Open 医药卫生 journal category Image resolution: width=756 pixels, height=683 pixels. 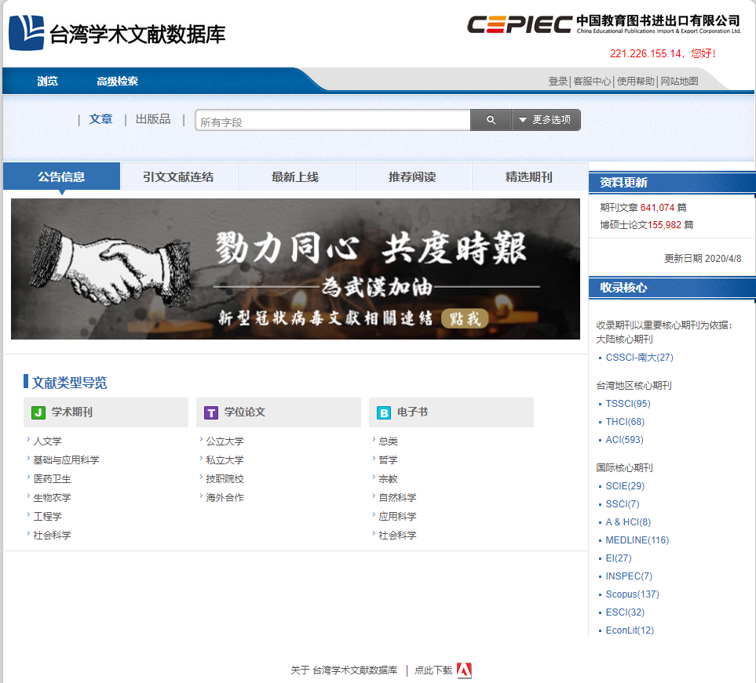point(52,479)
